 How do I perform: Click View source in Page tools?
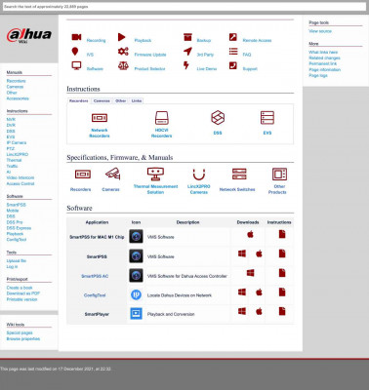pyautogui.click(x=320, y=31)
